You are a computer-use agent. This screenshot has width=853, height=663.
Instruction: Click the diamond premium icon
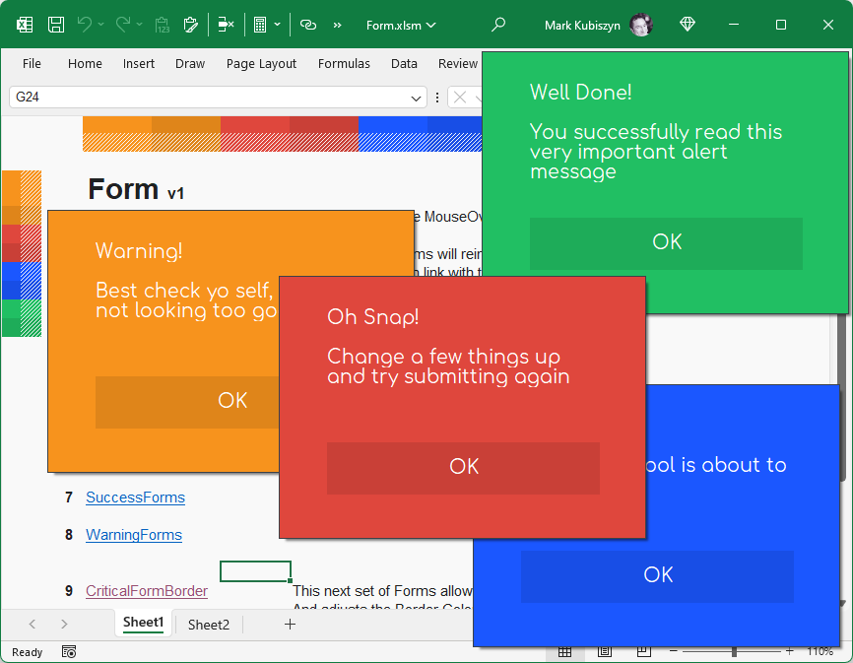pyautogui.click(x=688, y=25)
